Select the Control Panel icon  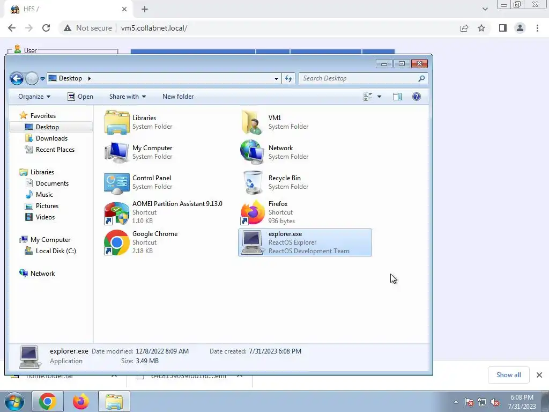click(116, 182)
